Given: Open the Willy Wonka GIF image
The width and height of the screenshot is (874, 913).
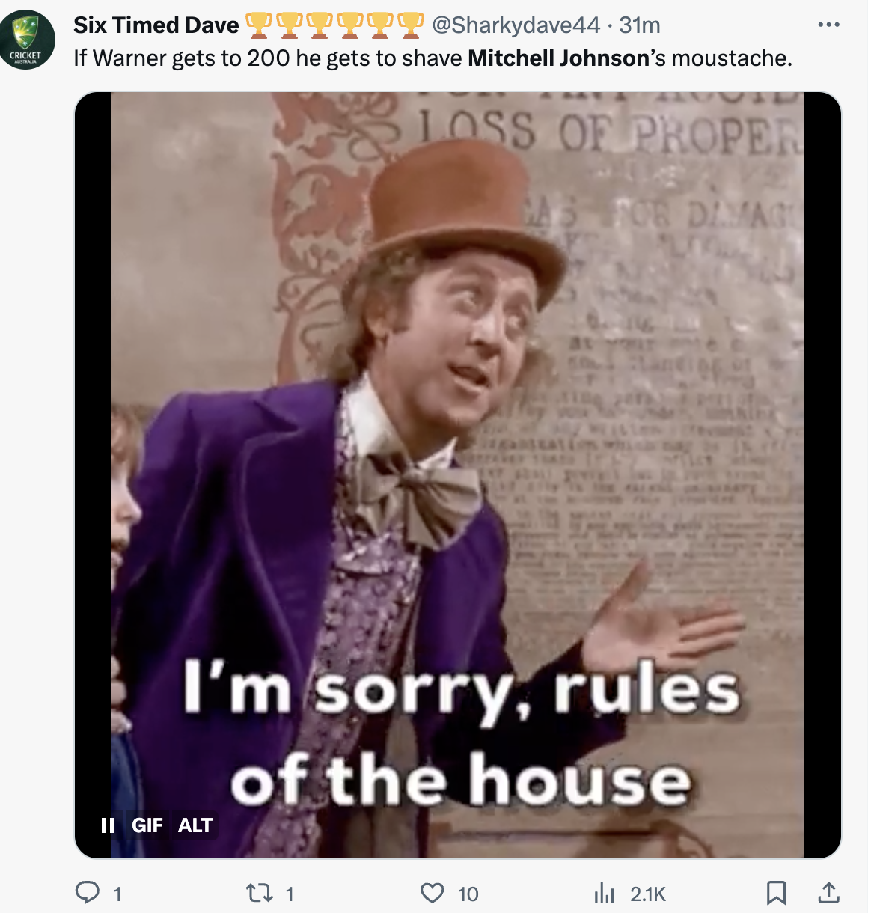Looking at the screenshot, I should click(x=458, y=474).
